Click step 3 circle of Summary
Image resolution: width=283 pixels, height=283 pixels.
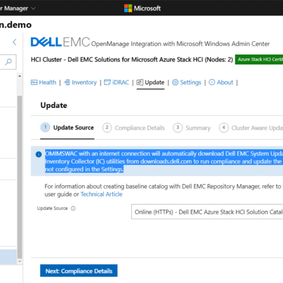pyautogui.click(x=178, y=128)
